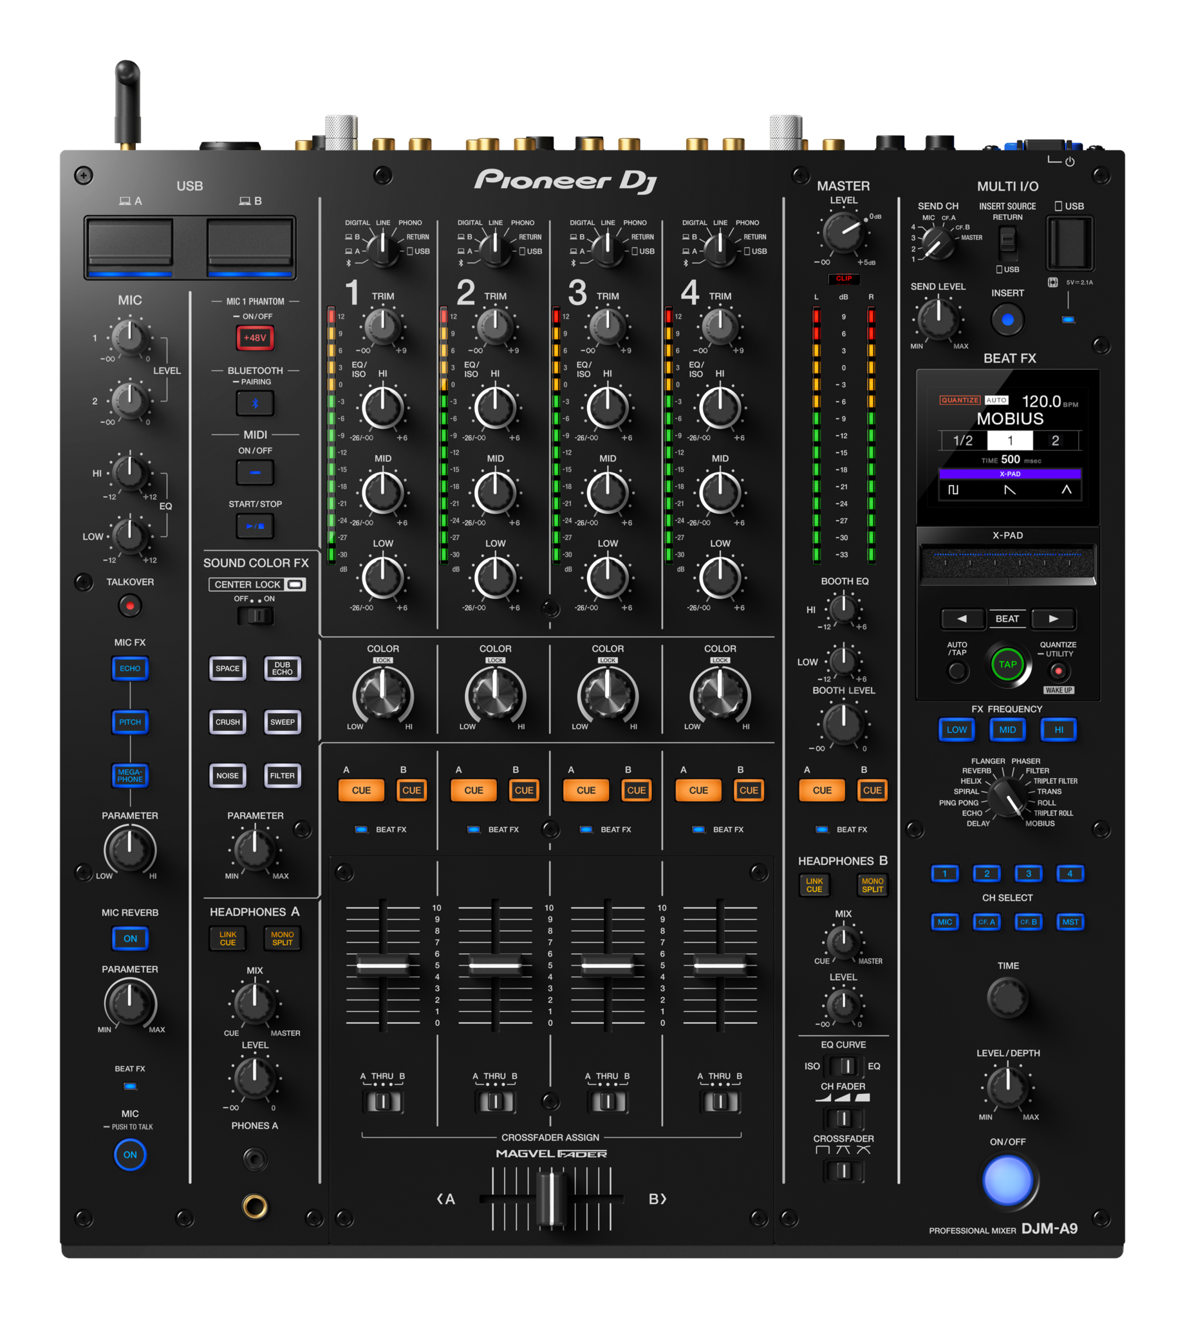Toggle Headphones A LINK CUE

pos(228,938)
